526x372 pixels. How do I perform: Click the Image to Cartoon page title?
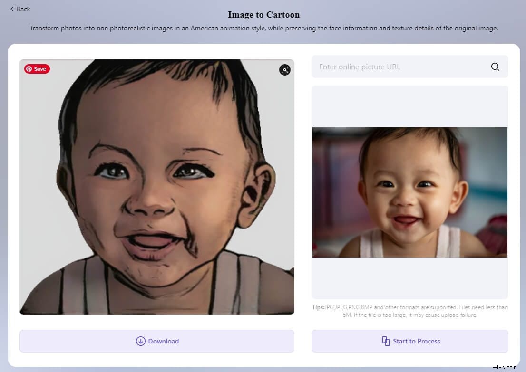[263, 15]
